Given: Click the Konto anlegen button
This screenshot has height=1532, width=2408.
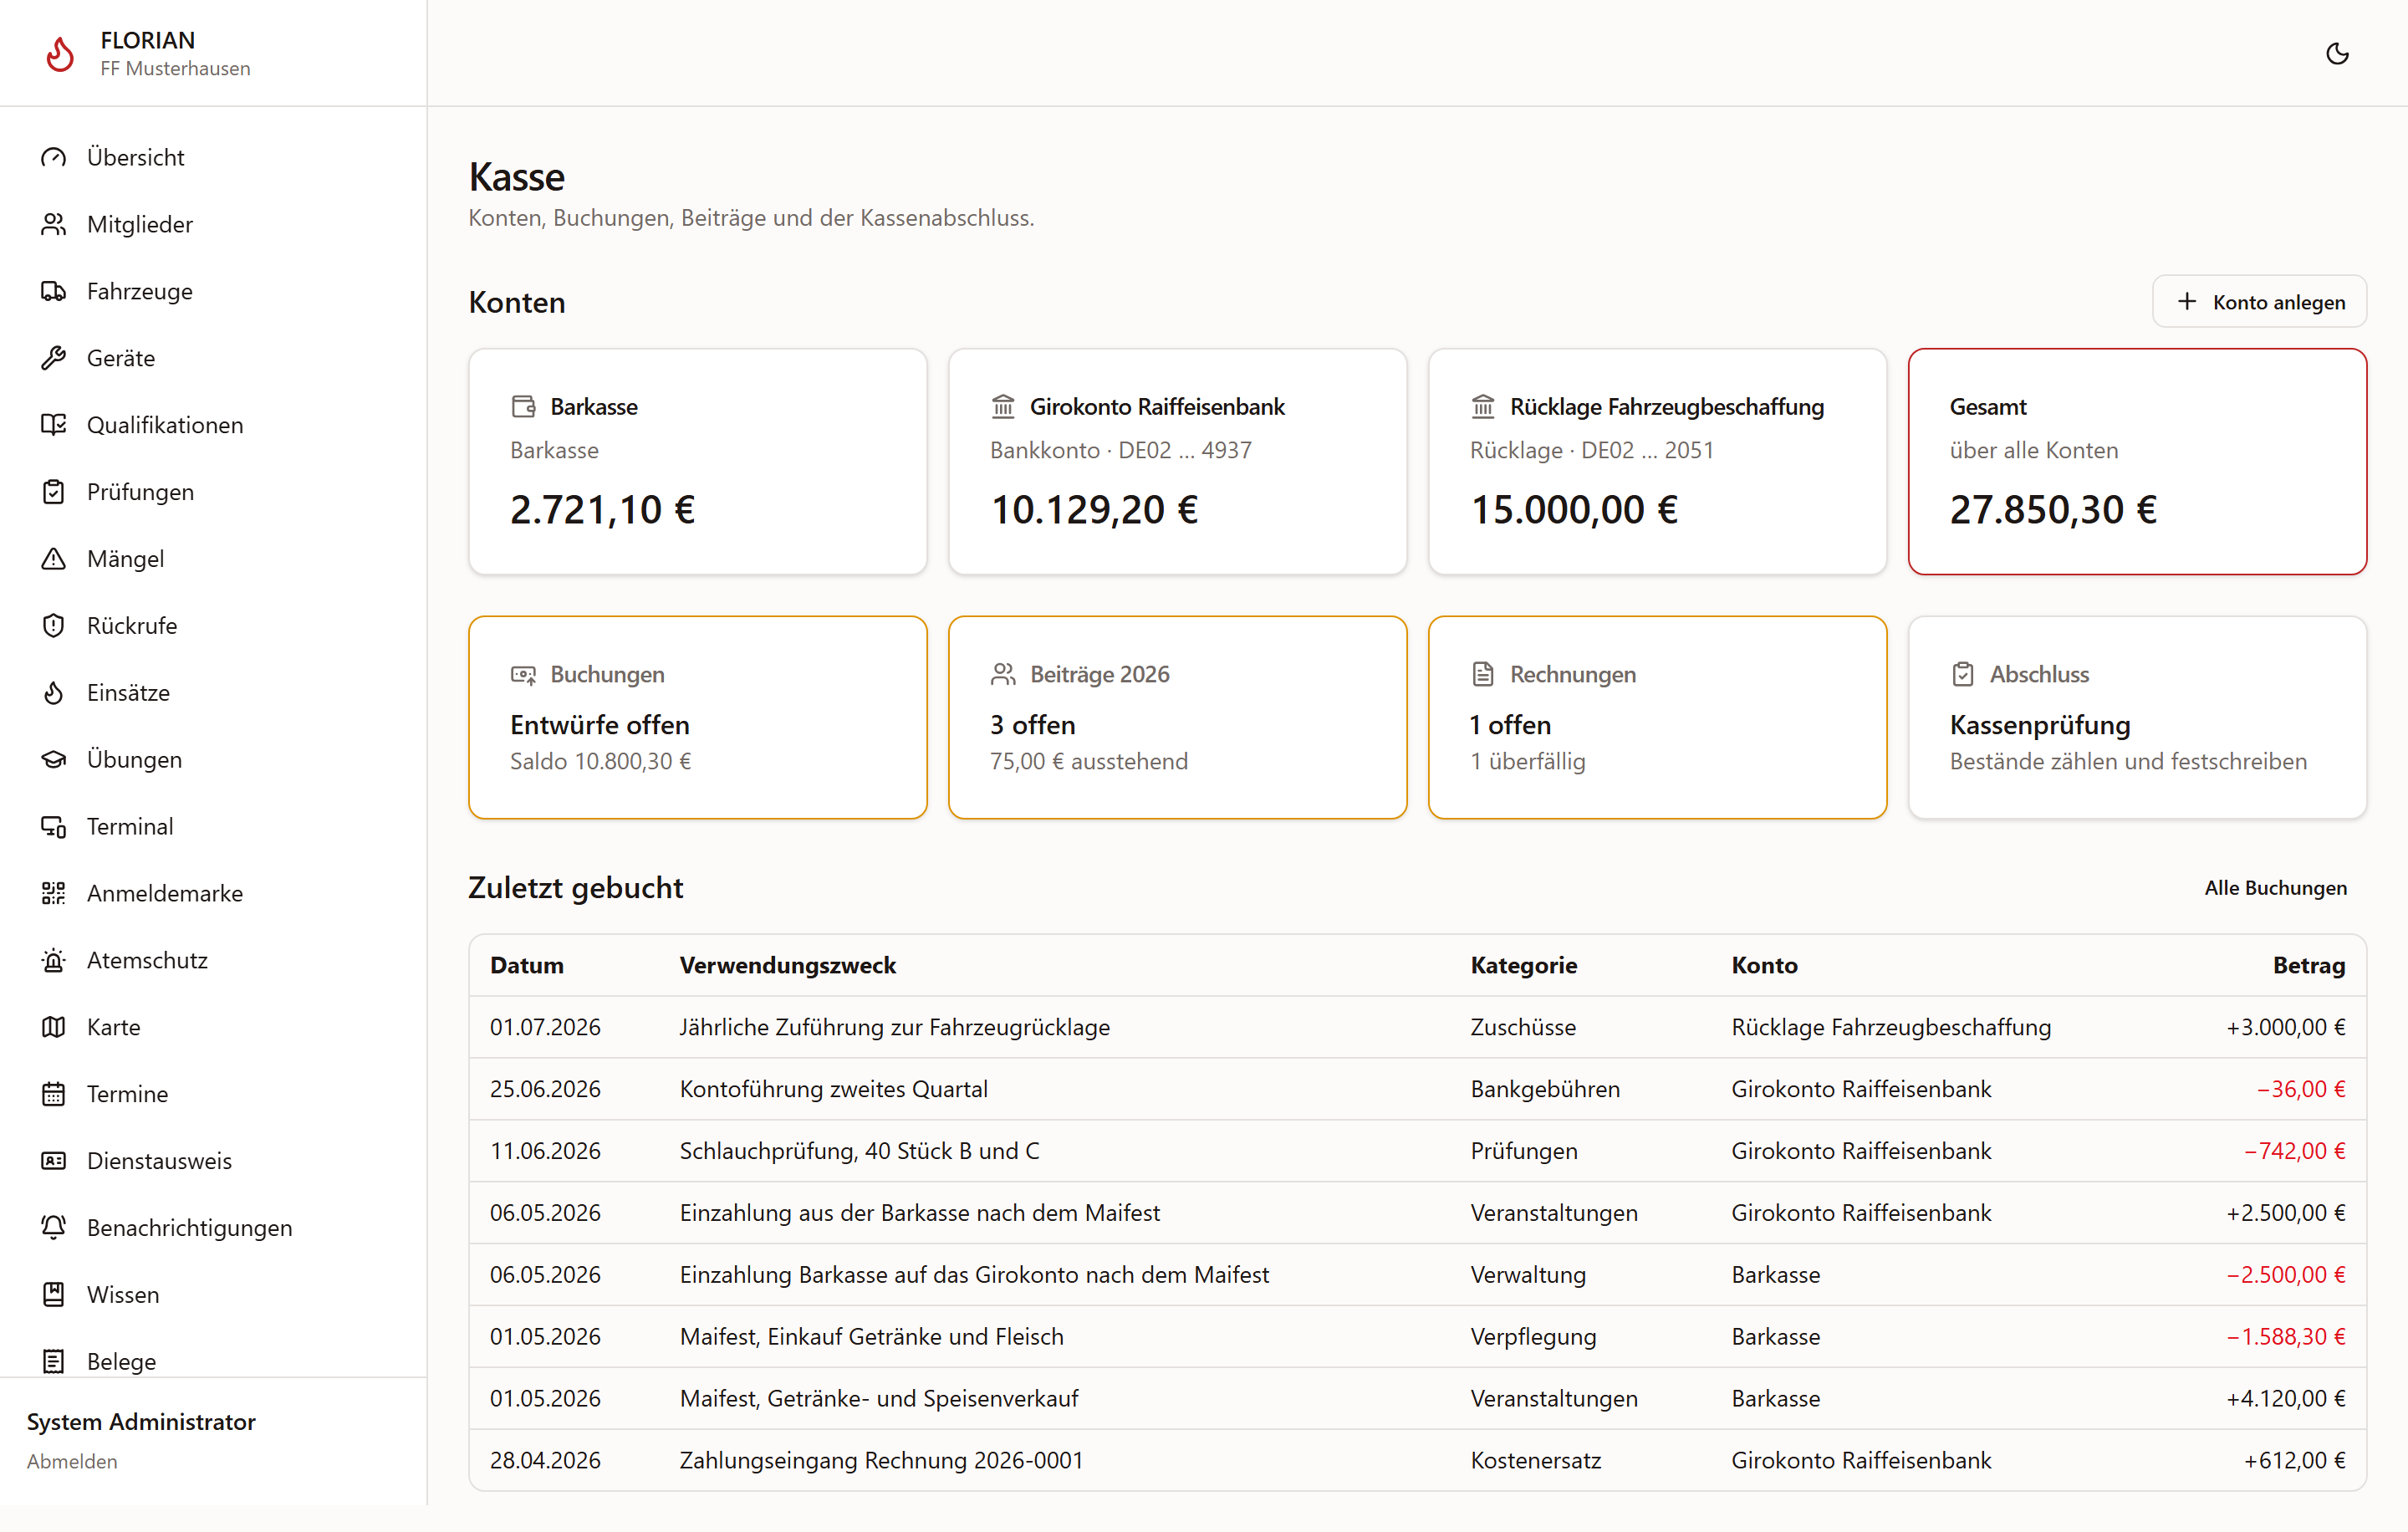Looking at the screenshot, I should click(2259, 302).
